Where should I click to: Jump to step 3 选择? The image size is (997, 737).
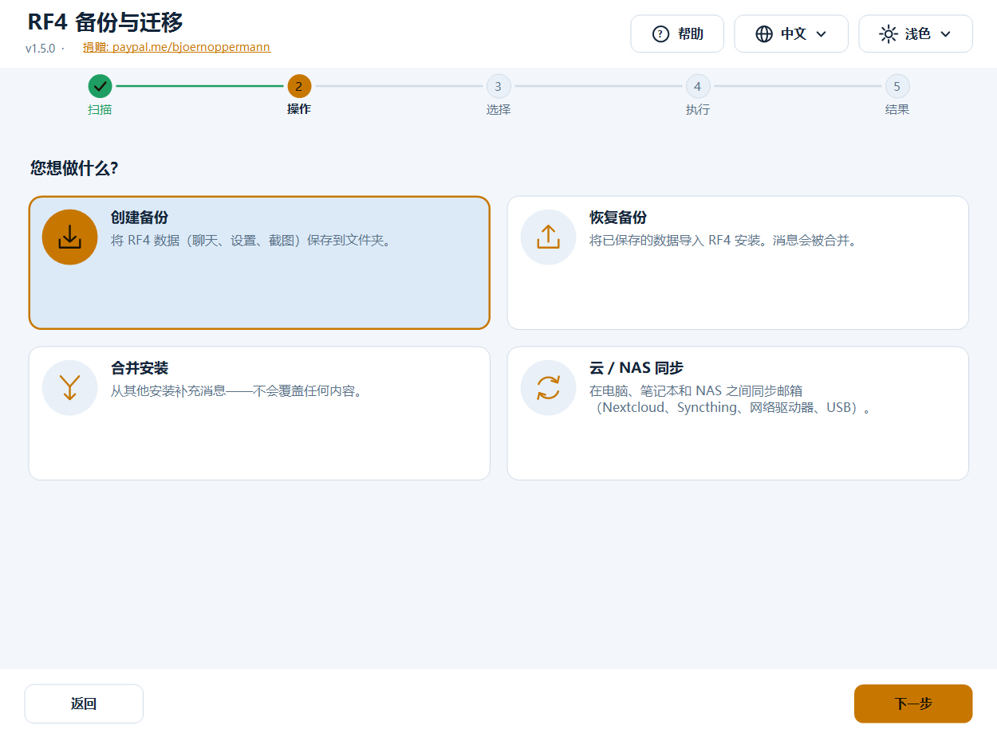click(x=498, y=86)
